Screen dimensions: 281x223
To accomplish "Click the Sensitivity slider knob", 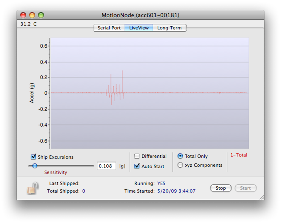I will tap(35, 166).
